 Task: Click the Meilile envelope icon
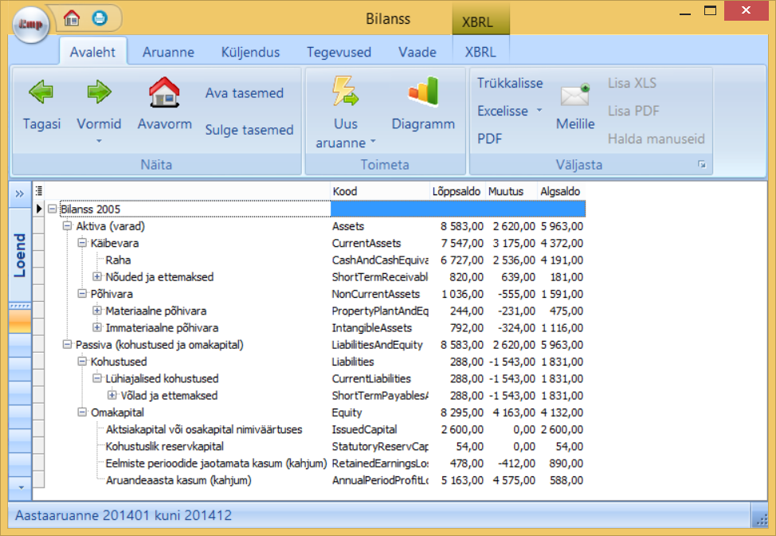[x=574, y=96]
